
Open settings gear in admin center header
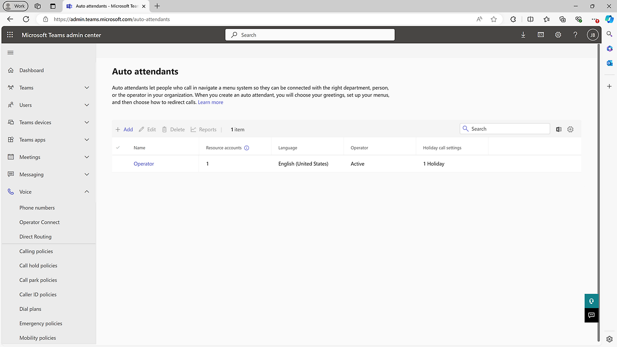[558, 35]
